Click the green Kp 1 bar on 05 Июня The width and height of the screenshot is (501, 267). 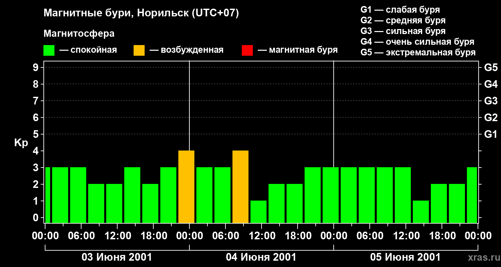click(x=421, y=212)
